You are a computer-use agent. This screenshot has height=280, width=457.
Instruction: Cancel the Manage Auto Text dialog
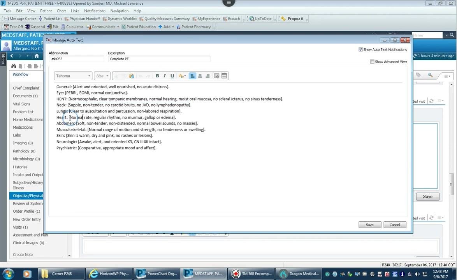pyautogui.click(x=395, y=225)
